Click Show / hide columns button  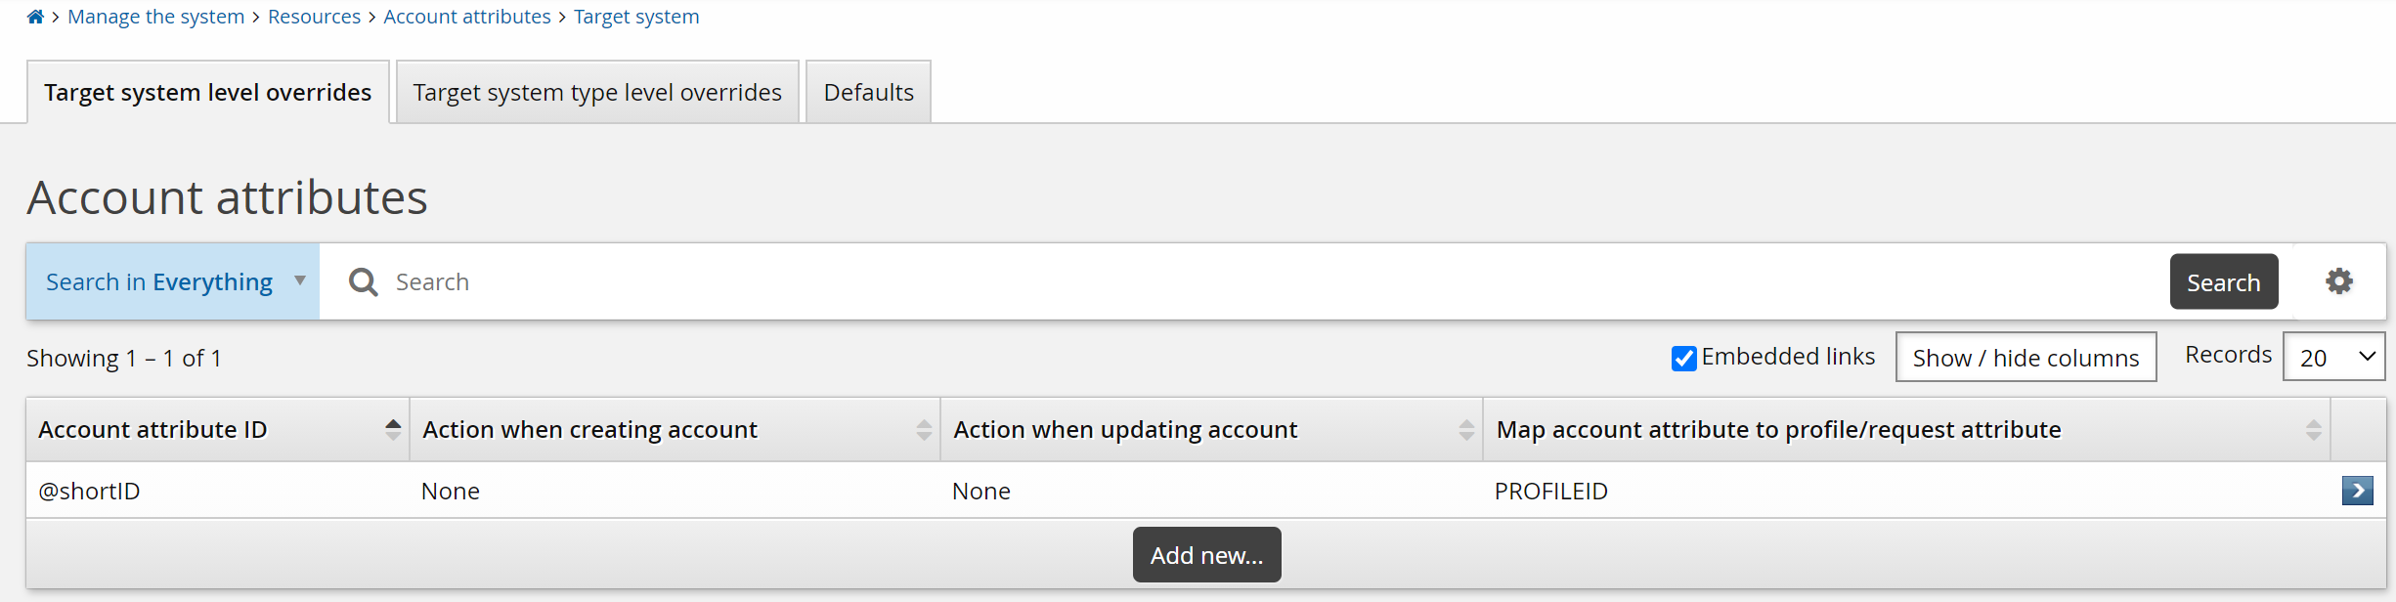click(2026, 358)
